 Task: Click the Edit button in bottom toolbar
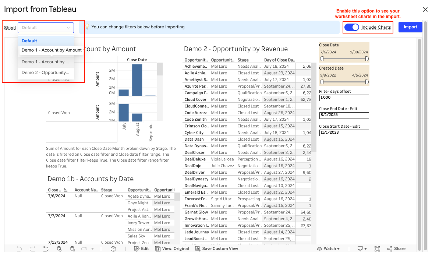click(142, 249)
